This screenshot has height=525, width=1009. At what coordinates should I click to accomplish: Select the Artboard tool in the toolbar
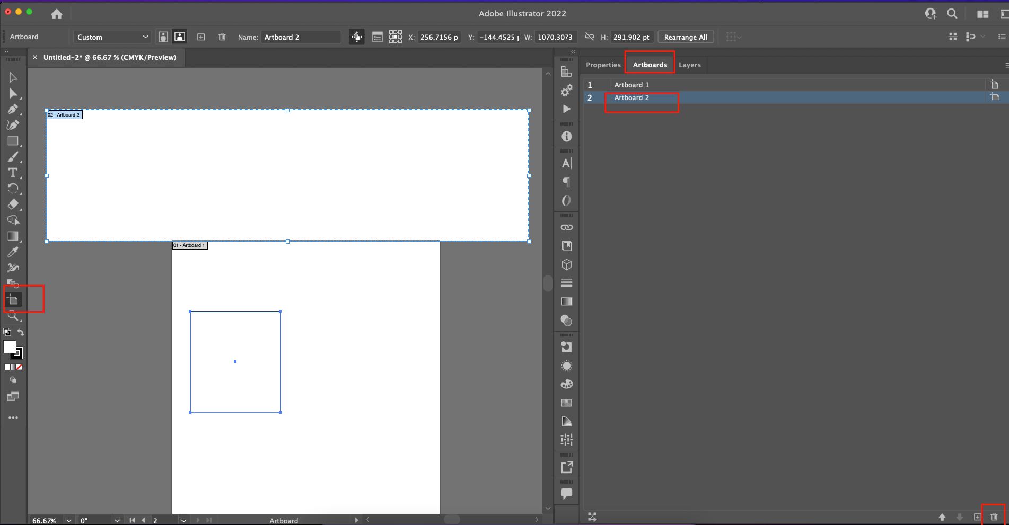(x=13, y=299)
